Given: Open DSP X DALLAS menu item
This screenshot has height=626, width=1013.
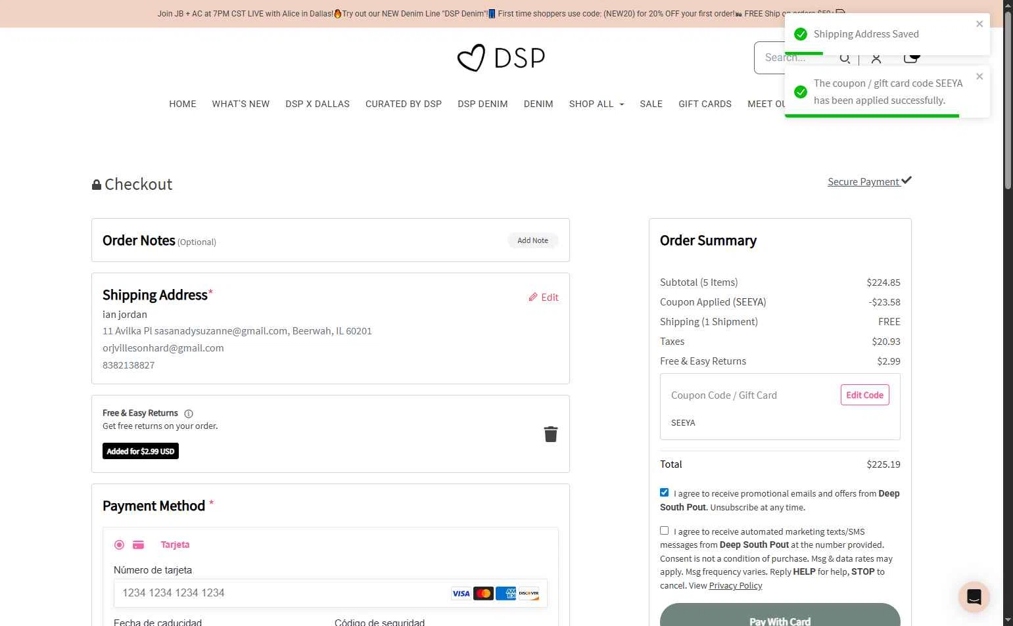Looking at the screenshot, I should [x=318, y=104].
